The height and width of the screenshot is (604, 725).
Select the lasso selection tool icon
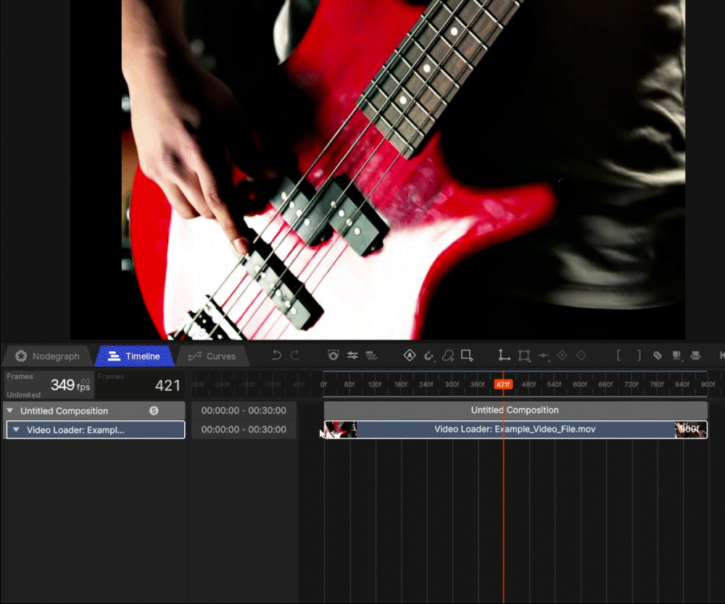click(x=448, y=356)
